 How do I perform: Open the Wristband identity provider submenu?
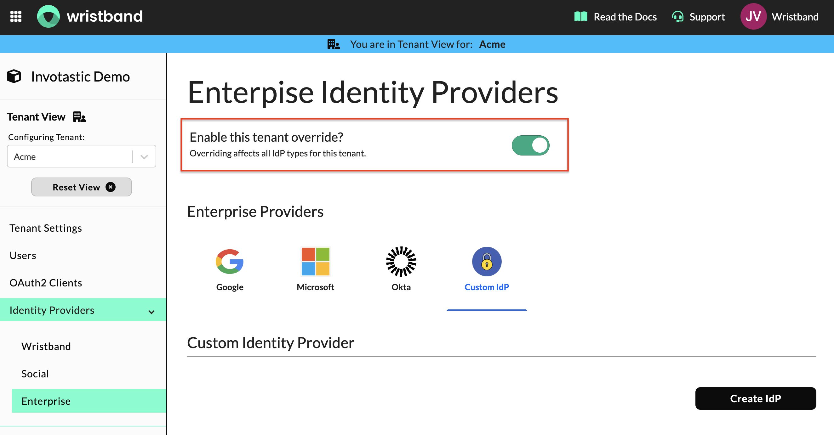point(46,346)
